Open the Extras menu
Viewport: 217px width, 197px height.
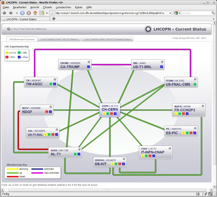pos(79,7)
